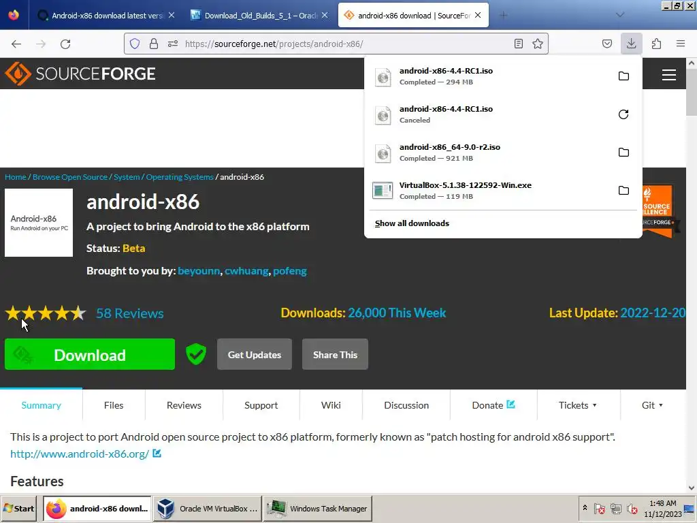Viewport: 697px width, 523px height.
Task: Reload the current page
Action: [65, 44]
